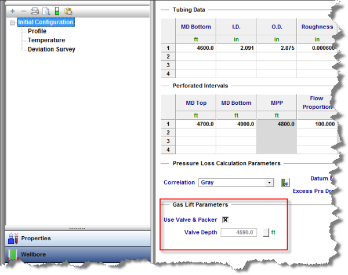Click the Tubing MD Bottom cell 4600.0
This screenshot has width=348, height=275.
click(x=196, y=49)
